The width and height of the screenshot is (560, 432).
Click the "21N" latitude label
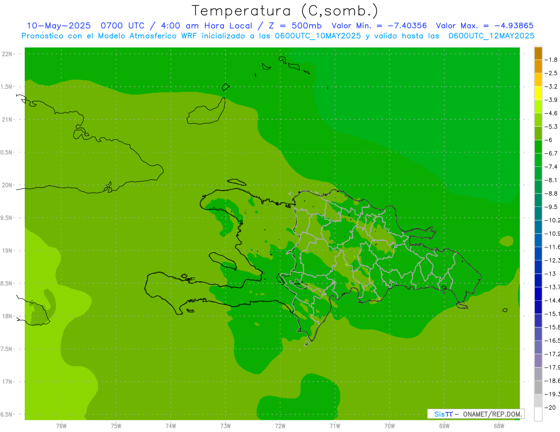[7, 119]
